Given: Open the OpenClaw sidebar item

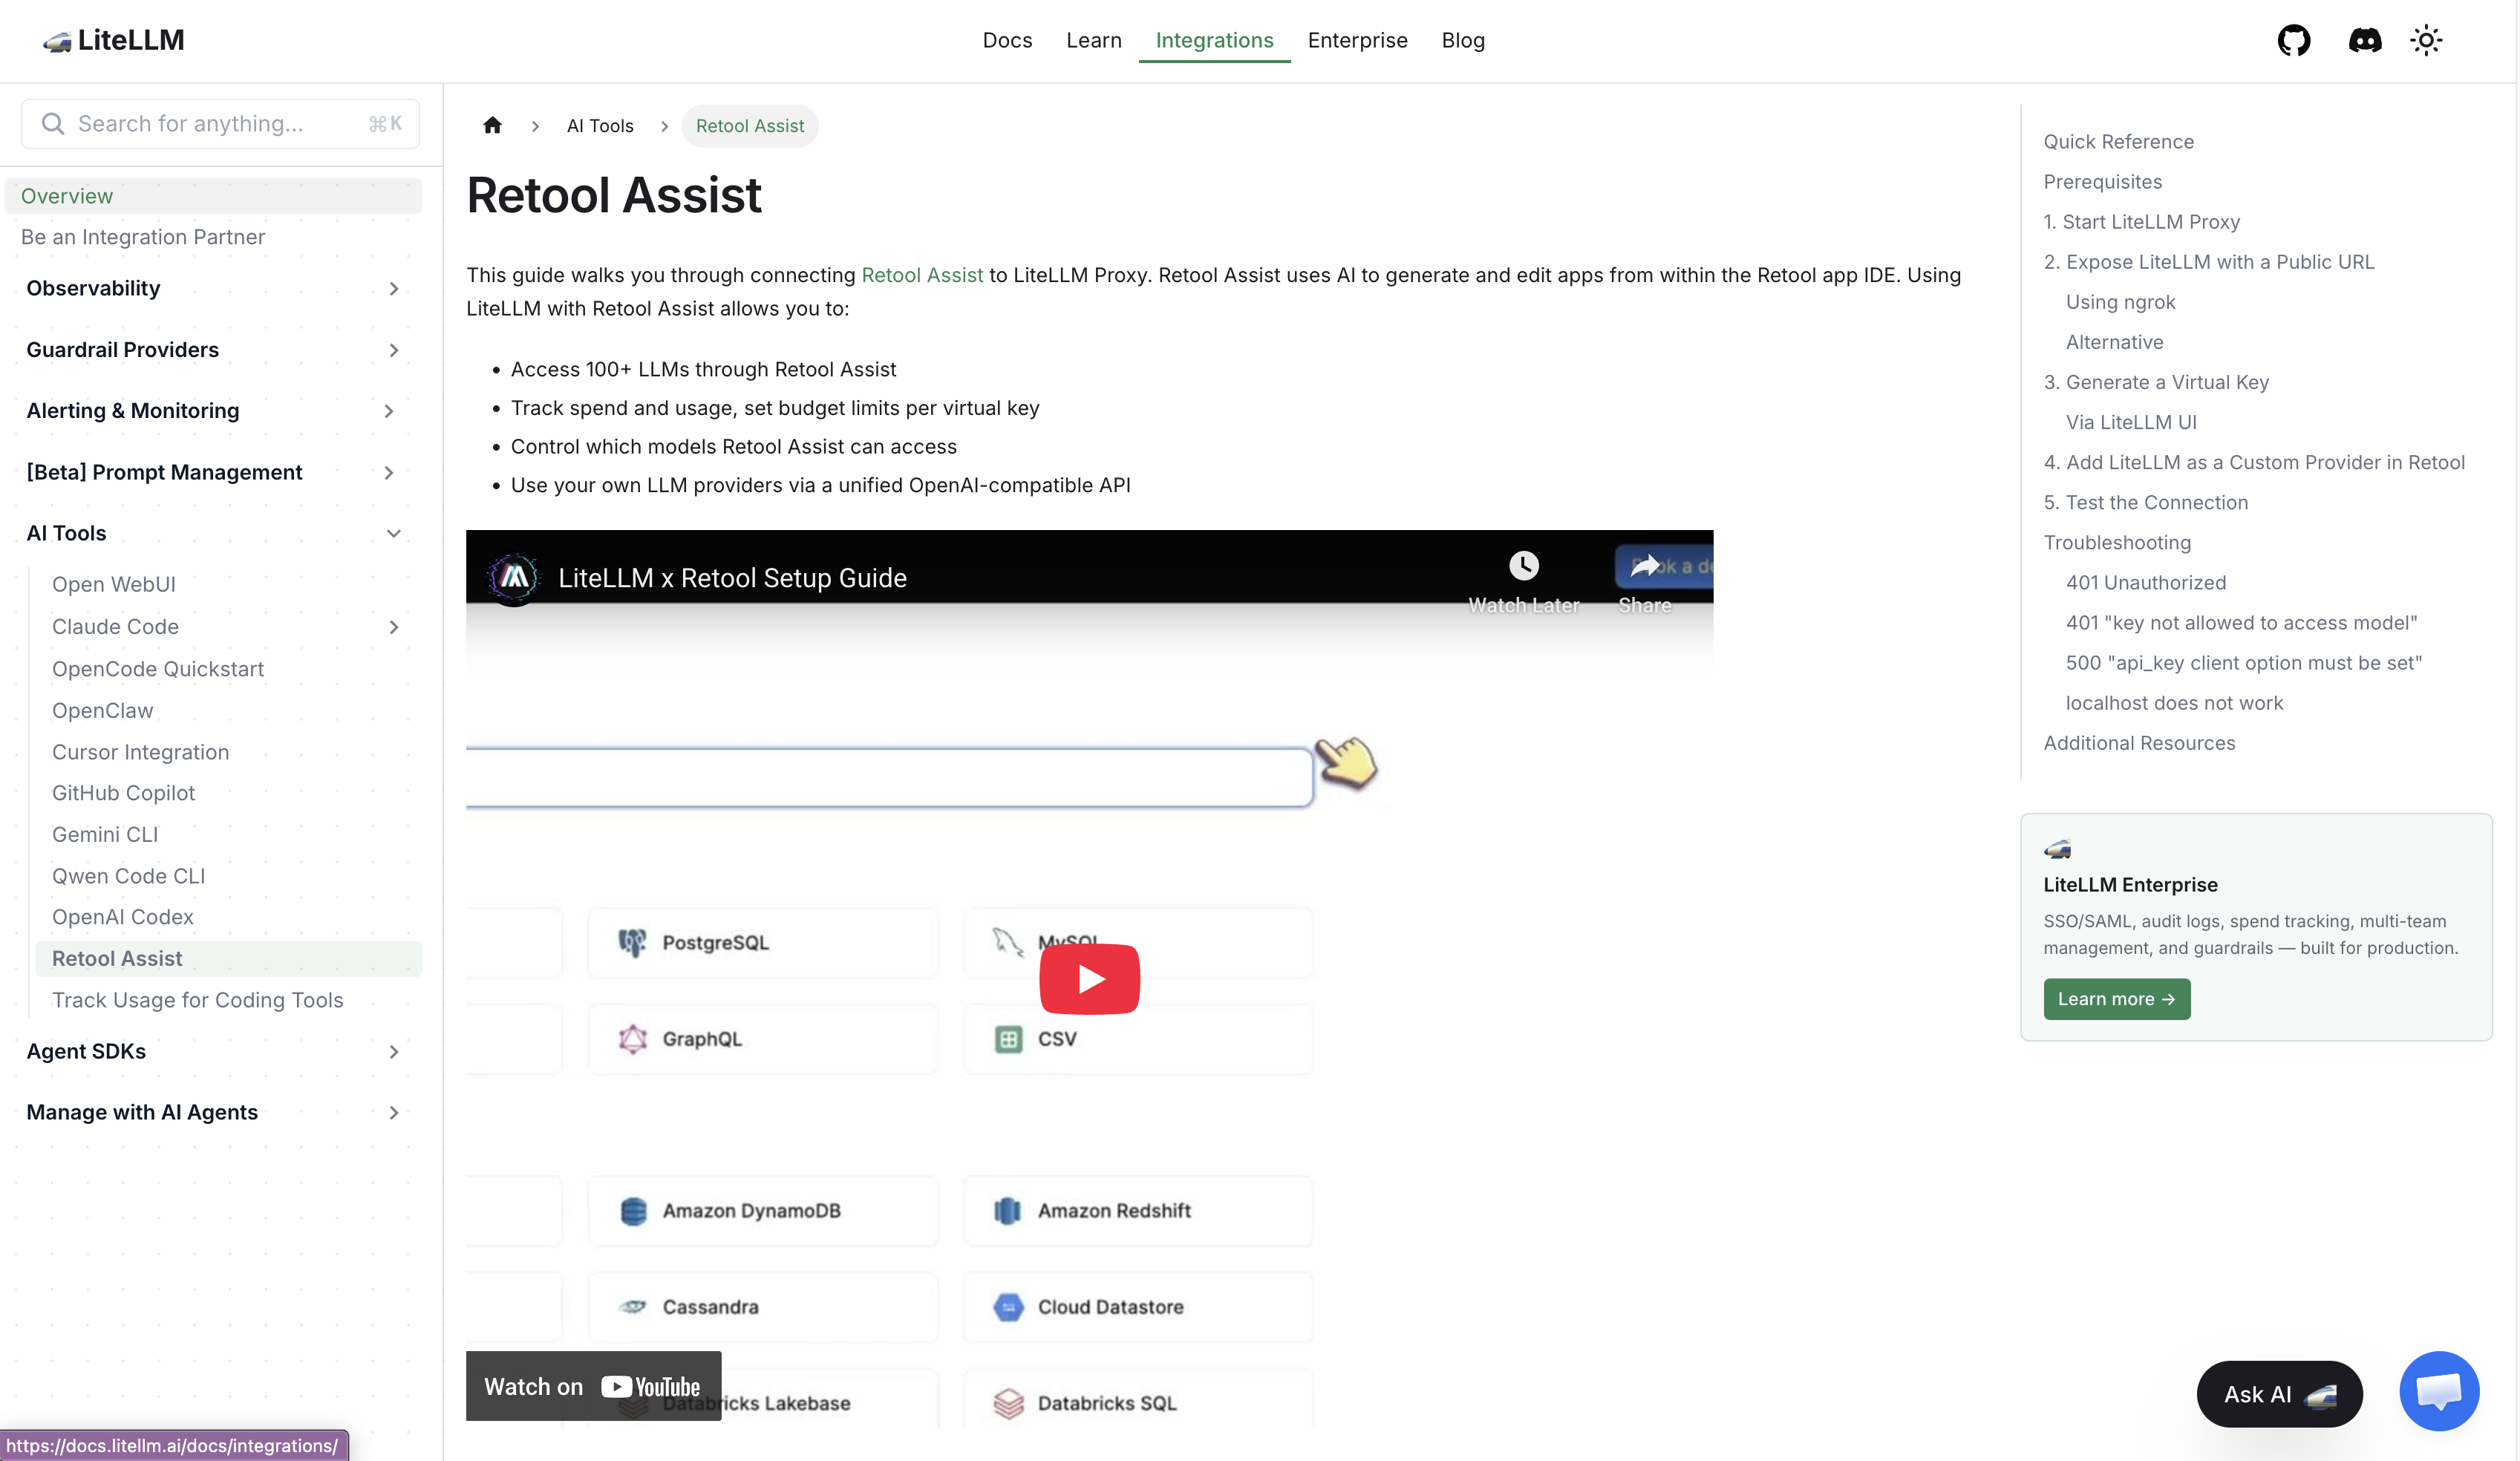Looking at the screenshot, I should click(103, 711).
